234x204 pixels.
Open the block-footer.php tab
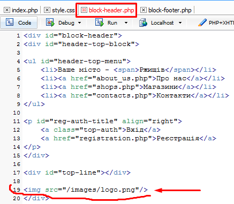tap(170, 10)
